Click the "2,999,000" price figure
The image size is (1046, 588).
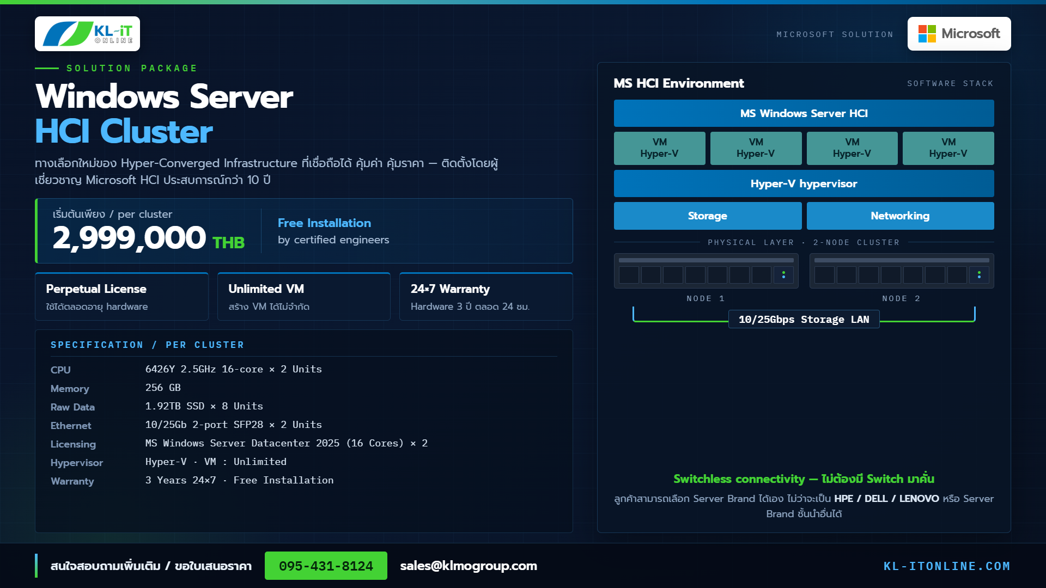click(x=129, y=238)
